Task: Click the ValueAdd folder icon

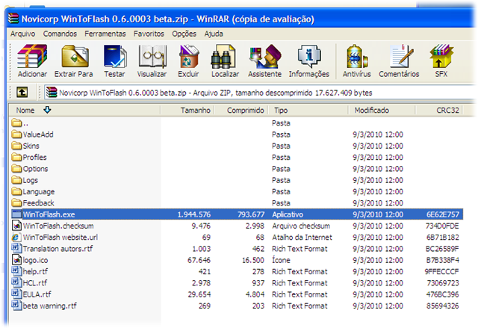Action: (x=16, y=134)
